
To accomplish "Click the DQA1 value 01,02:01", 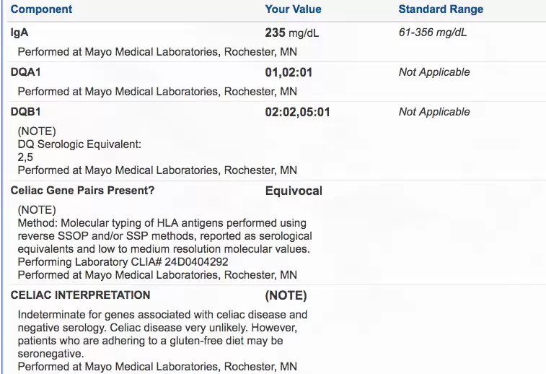I will 289,72.
